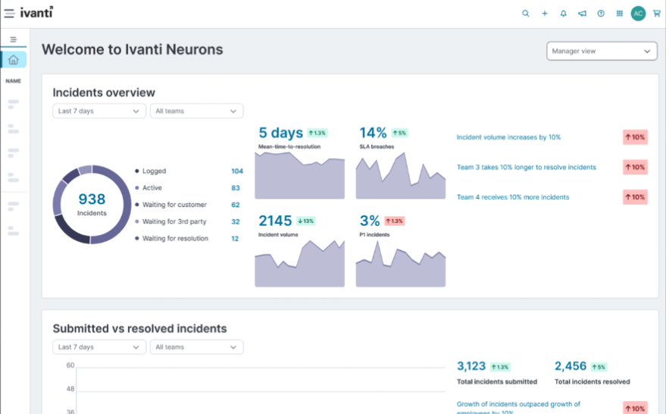Expand the Manager view dropdown
The width and height of the screenshot is (666, 414).
tap(601, 51)
